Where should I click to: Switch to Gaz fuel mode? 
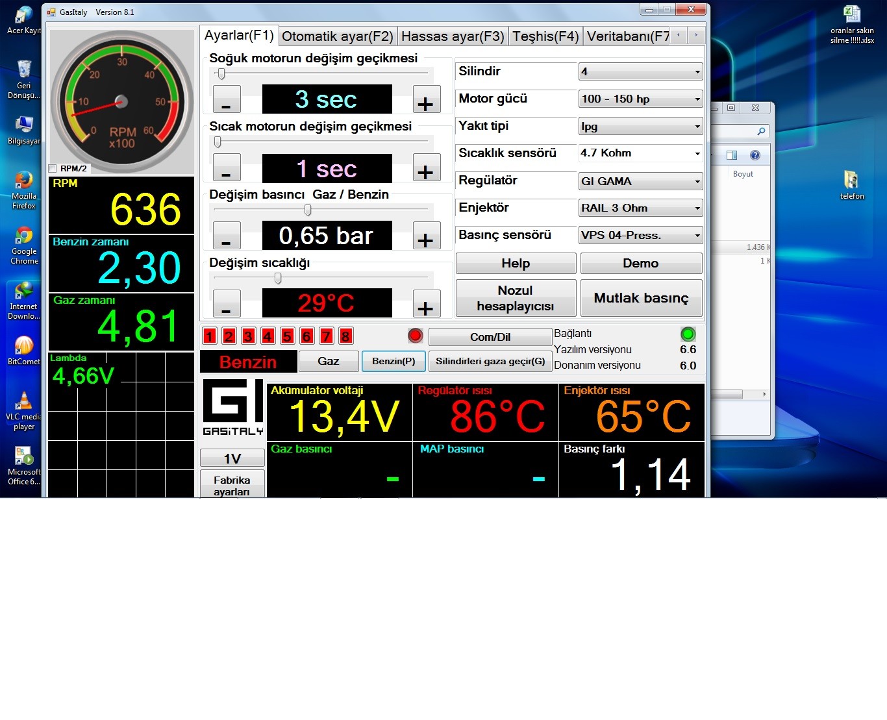coord(329,361)
